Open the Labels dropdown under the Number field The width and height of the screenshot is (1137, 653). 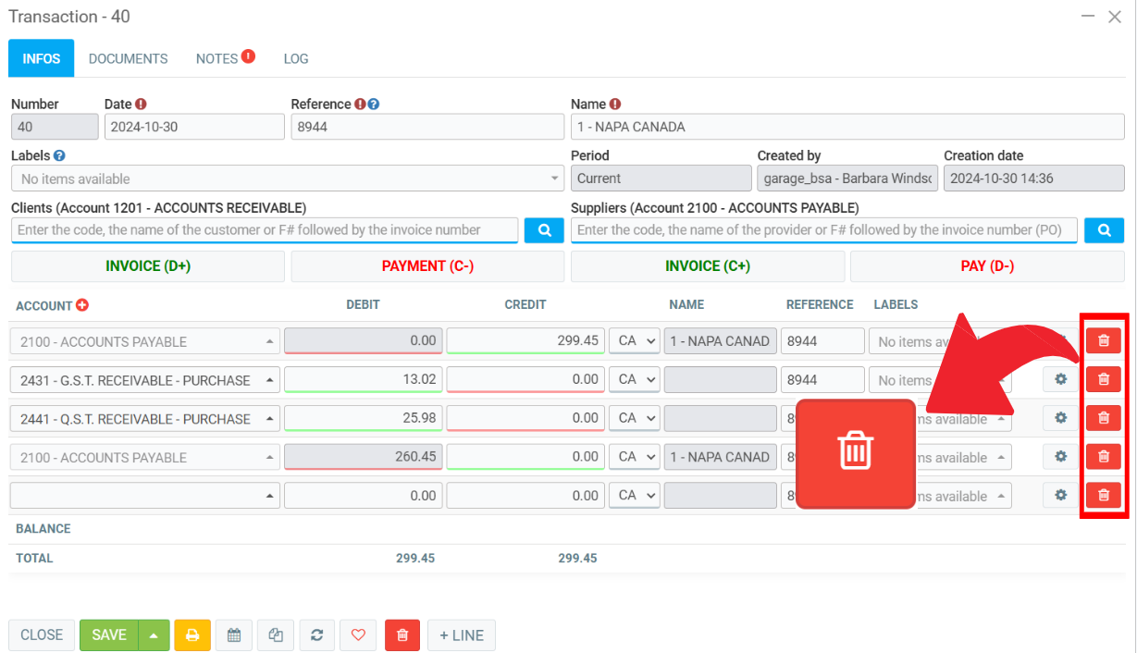(x=287, y=179)
